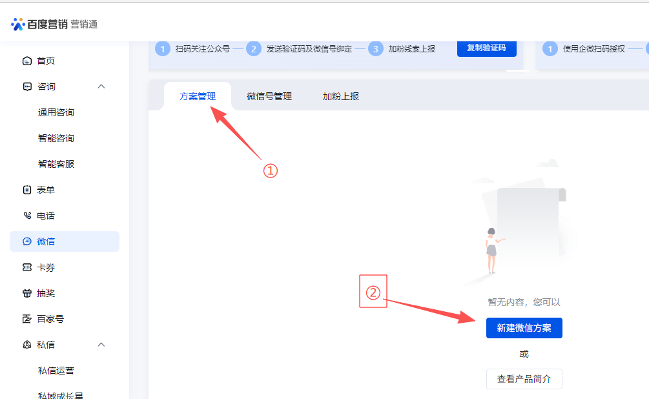Click the 抽奖 gift icon
This screenshot has width=649, height=399.
27,293
